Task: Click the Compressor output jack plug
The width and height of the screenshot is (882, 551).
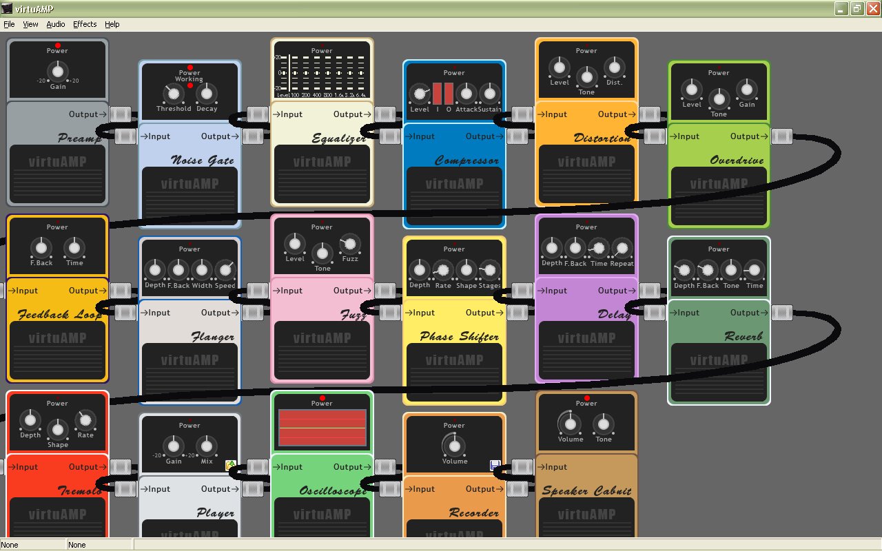Action: [517, 136]
